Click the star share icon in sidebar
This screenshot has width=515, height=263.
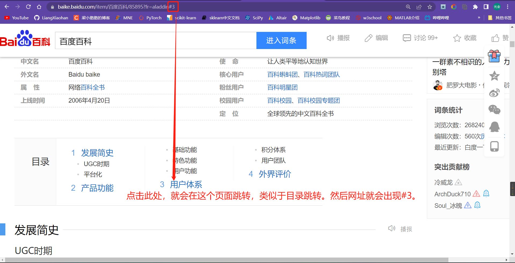494,76
